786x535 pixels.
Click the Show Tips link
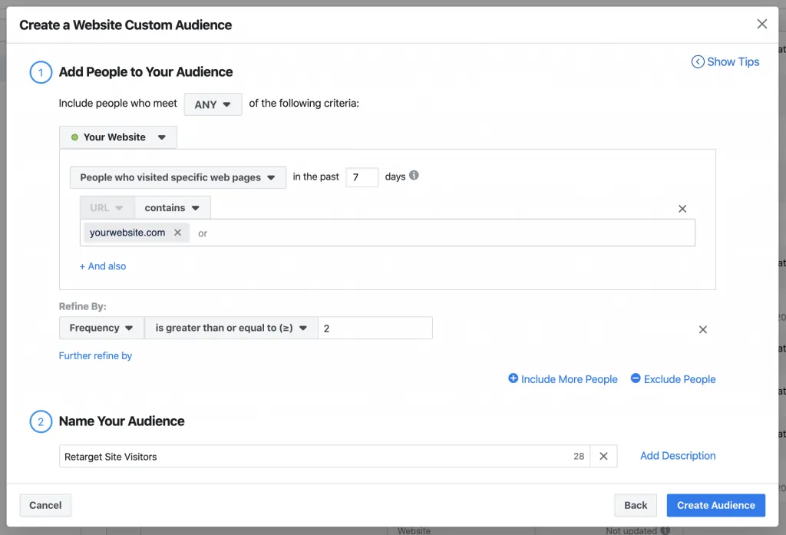pyautogui.click(x=725, y=61)
